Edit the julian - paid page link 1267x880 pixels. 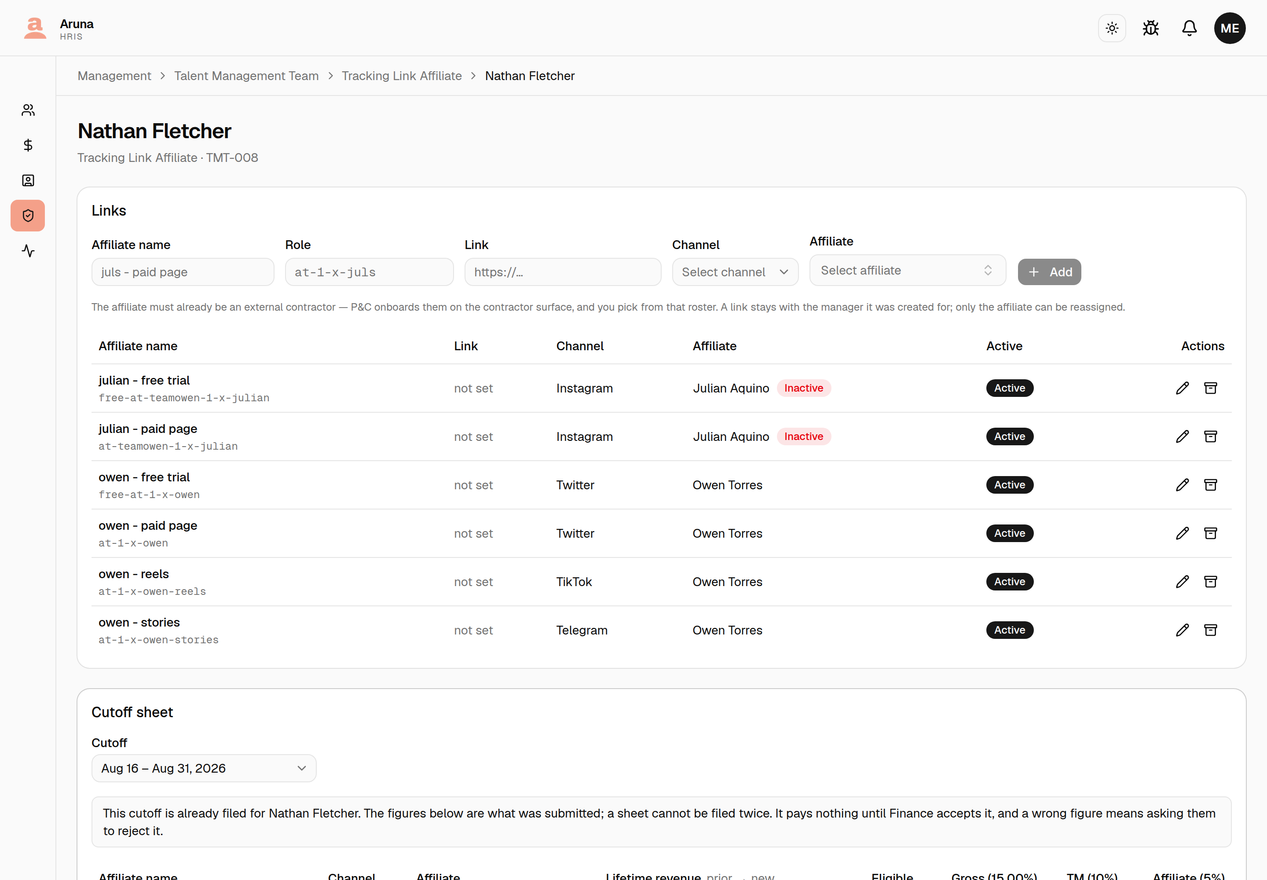pos(1182,436)
